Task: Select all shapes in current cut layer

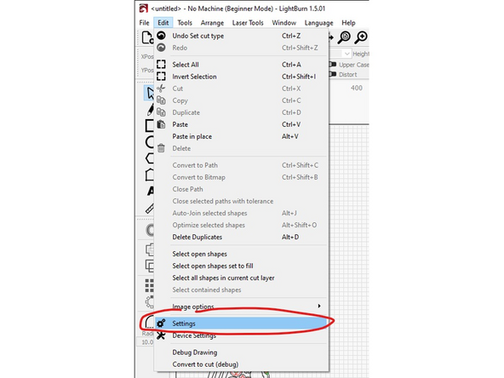Action: pyautogui.click(x=241, y=278)
